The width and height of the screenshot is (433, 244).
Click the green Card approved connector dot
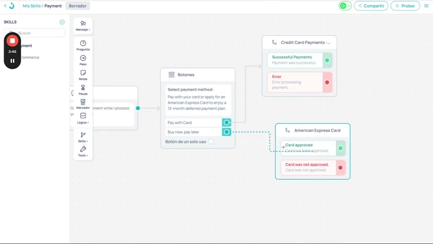coord(340,148)
